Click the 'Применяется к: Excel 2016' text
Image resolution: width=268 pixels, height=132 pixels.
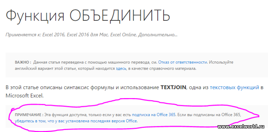point(35,35)
